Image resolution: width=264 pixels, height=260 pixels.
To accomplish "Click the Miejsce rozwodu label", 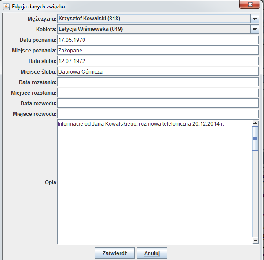I will 34,114.
